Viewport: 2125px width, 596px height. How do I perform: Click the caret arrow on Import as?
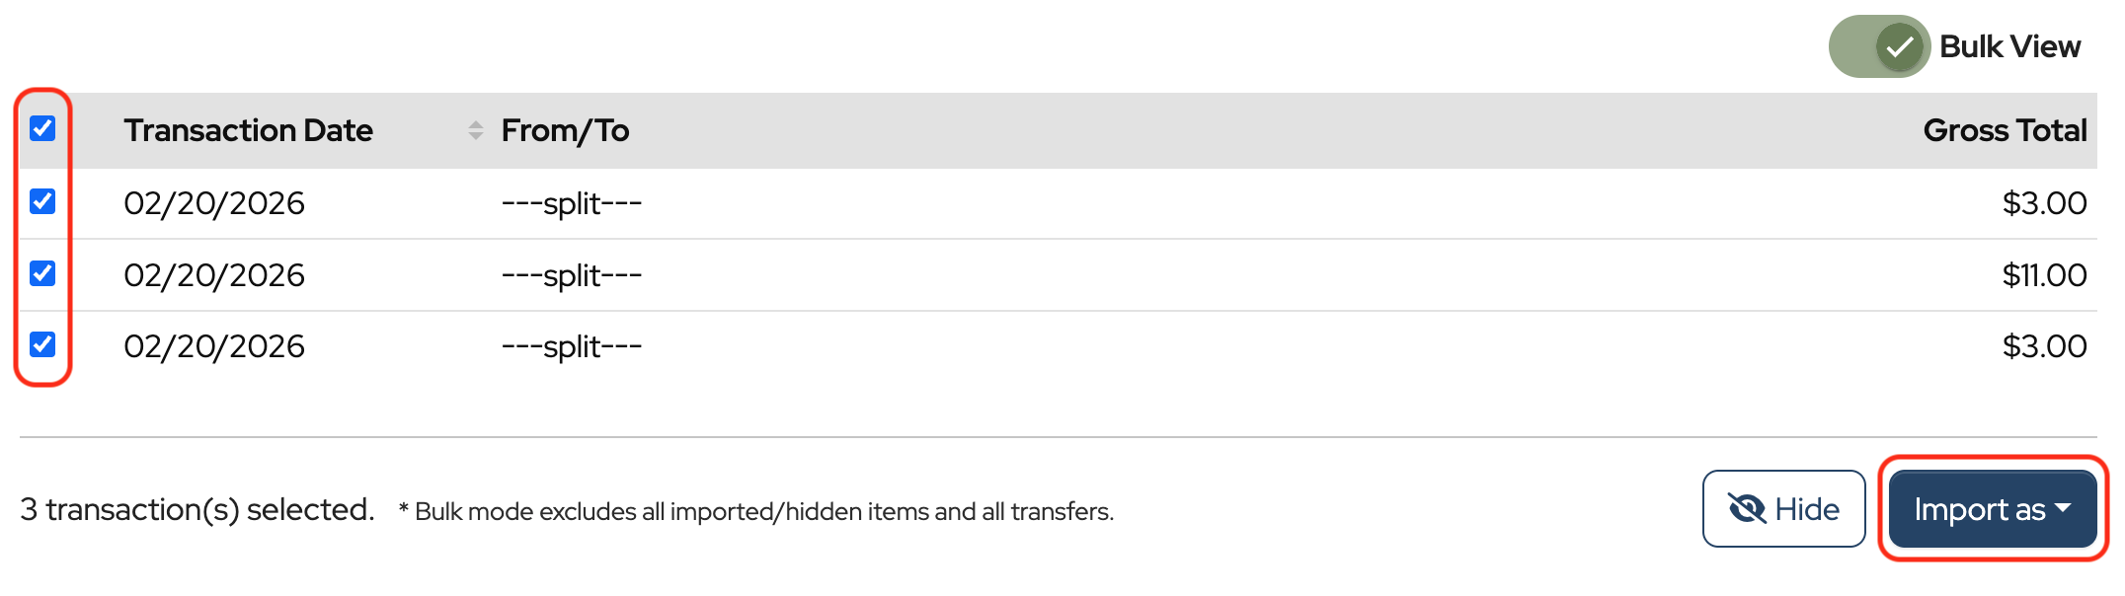(2063, 507)
